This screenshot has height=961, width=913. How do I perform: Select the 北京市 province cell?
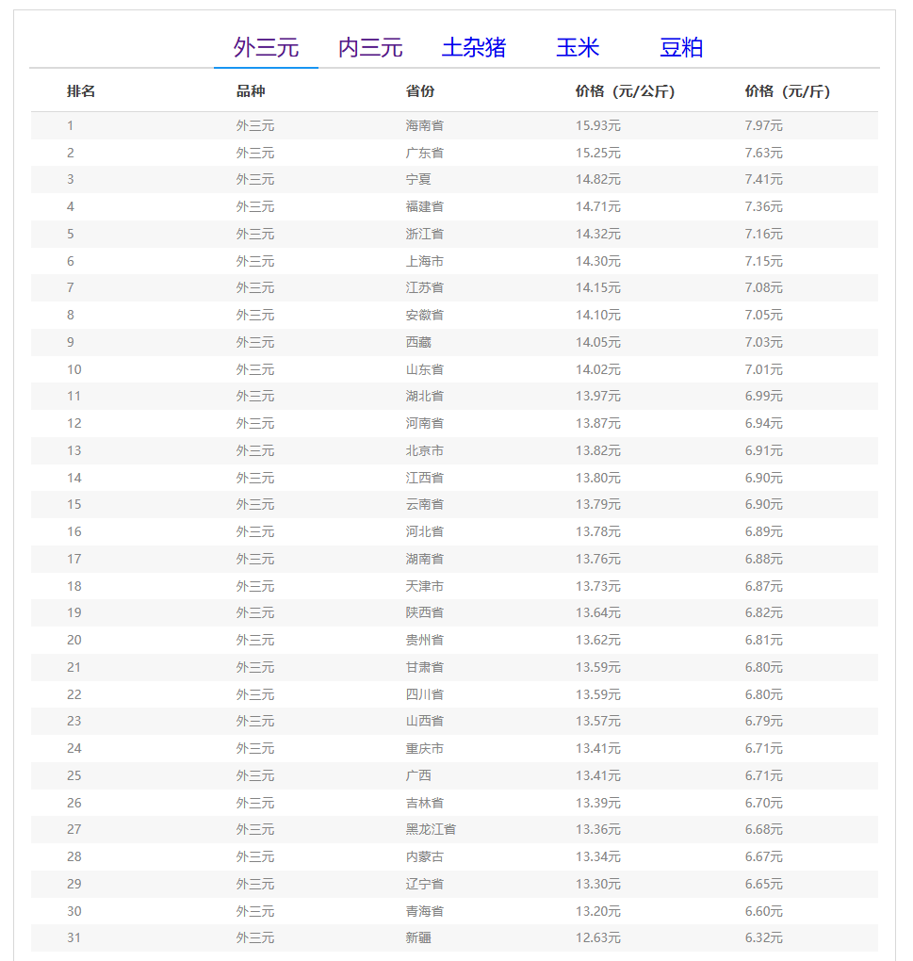pos(424,450)
